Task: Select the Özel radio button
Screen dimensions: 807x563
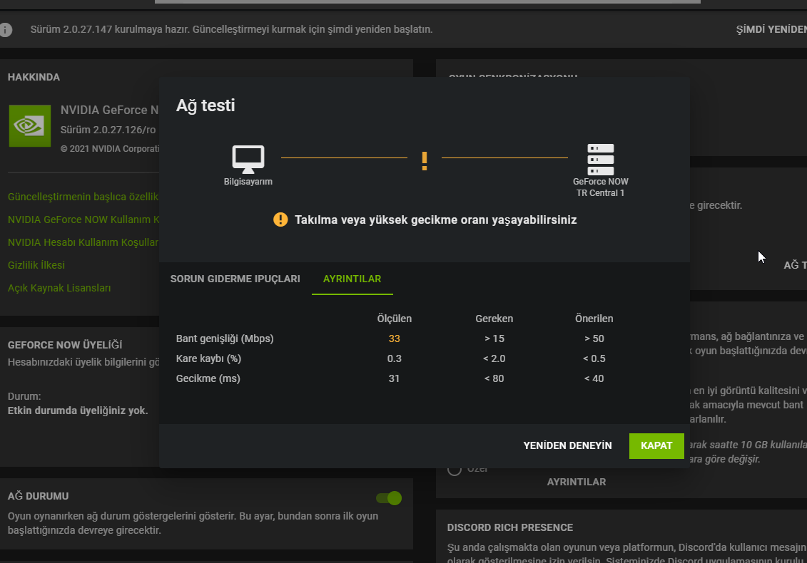Action: tap(454, 469)
